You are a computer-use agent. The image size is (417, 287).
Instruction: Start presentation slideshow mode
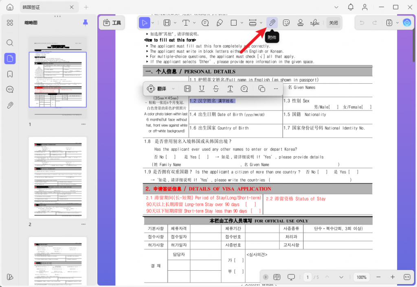(291, 277)
